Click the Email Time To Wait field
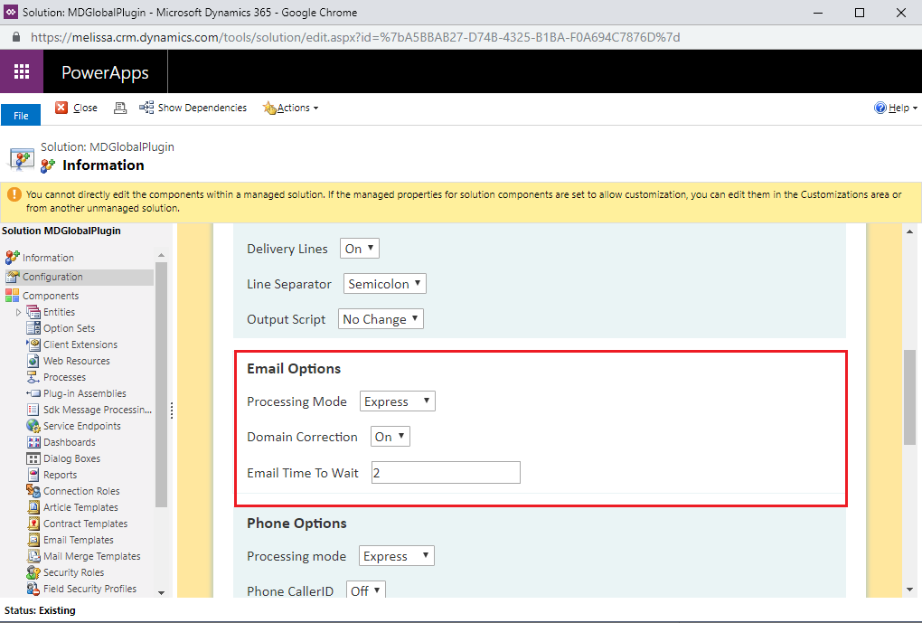 [446, 472]
